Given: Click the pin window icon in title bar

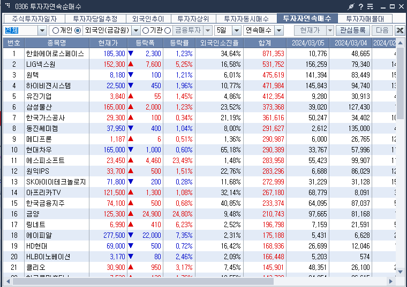Looking at the screenshot, I should 351,6.
